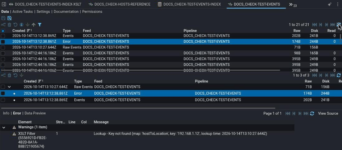
Task: Go to first page in the error panel pager
Action: click(288, 113)
